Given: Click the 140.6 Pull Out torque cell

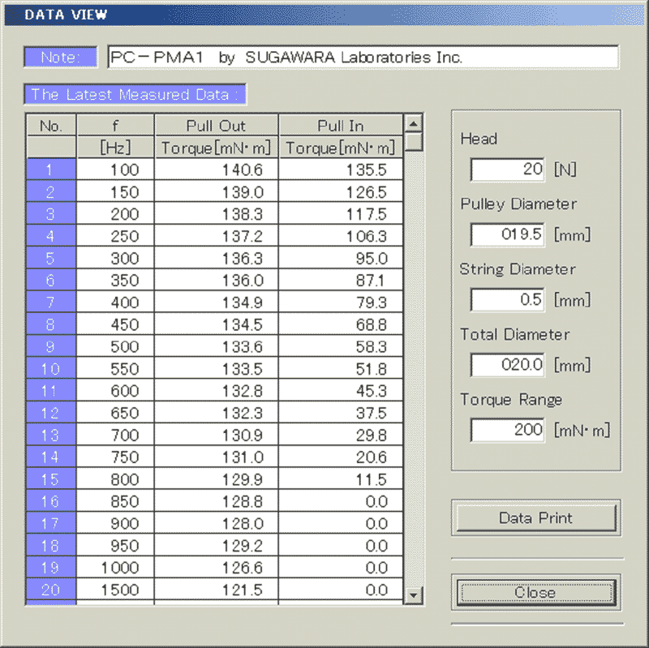Looking at the screenshot, I should (x=216, y=170).
